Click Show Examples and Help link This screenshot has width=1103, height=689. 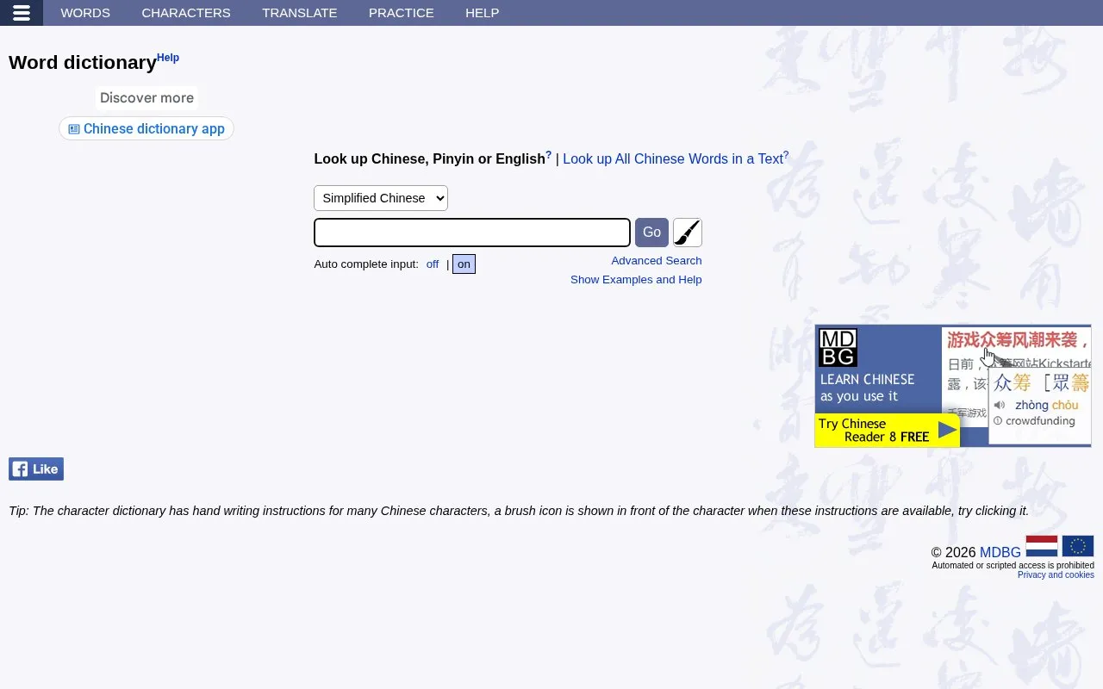[636, 280]
